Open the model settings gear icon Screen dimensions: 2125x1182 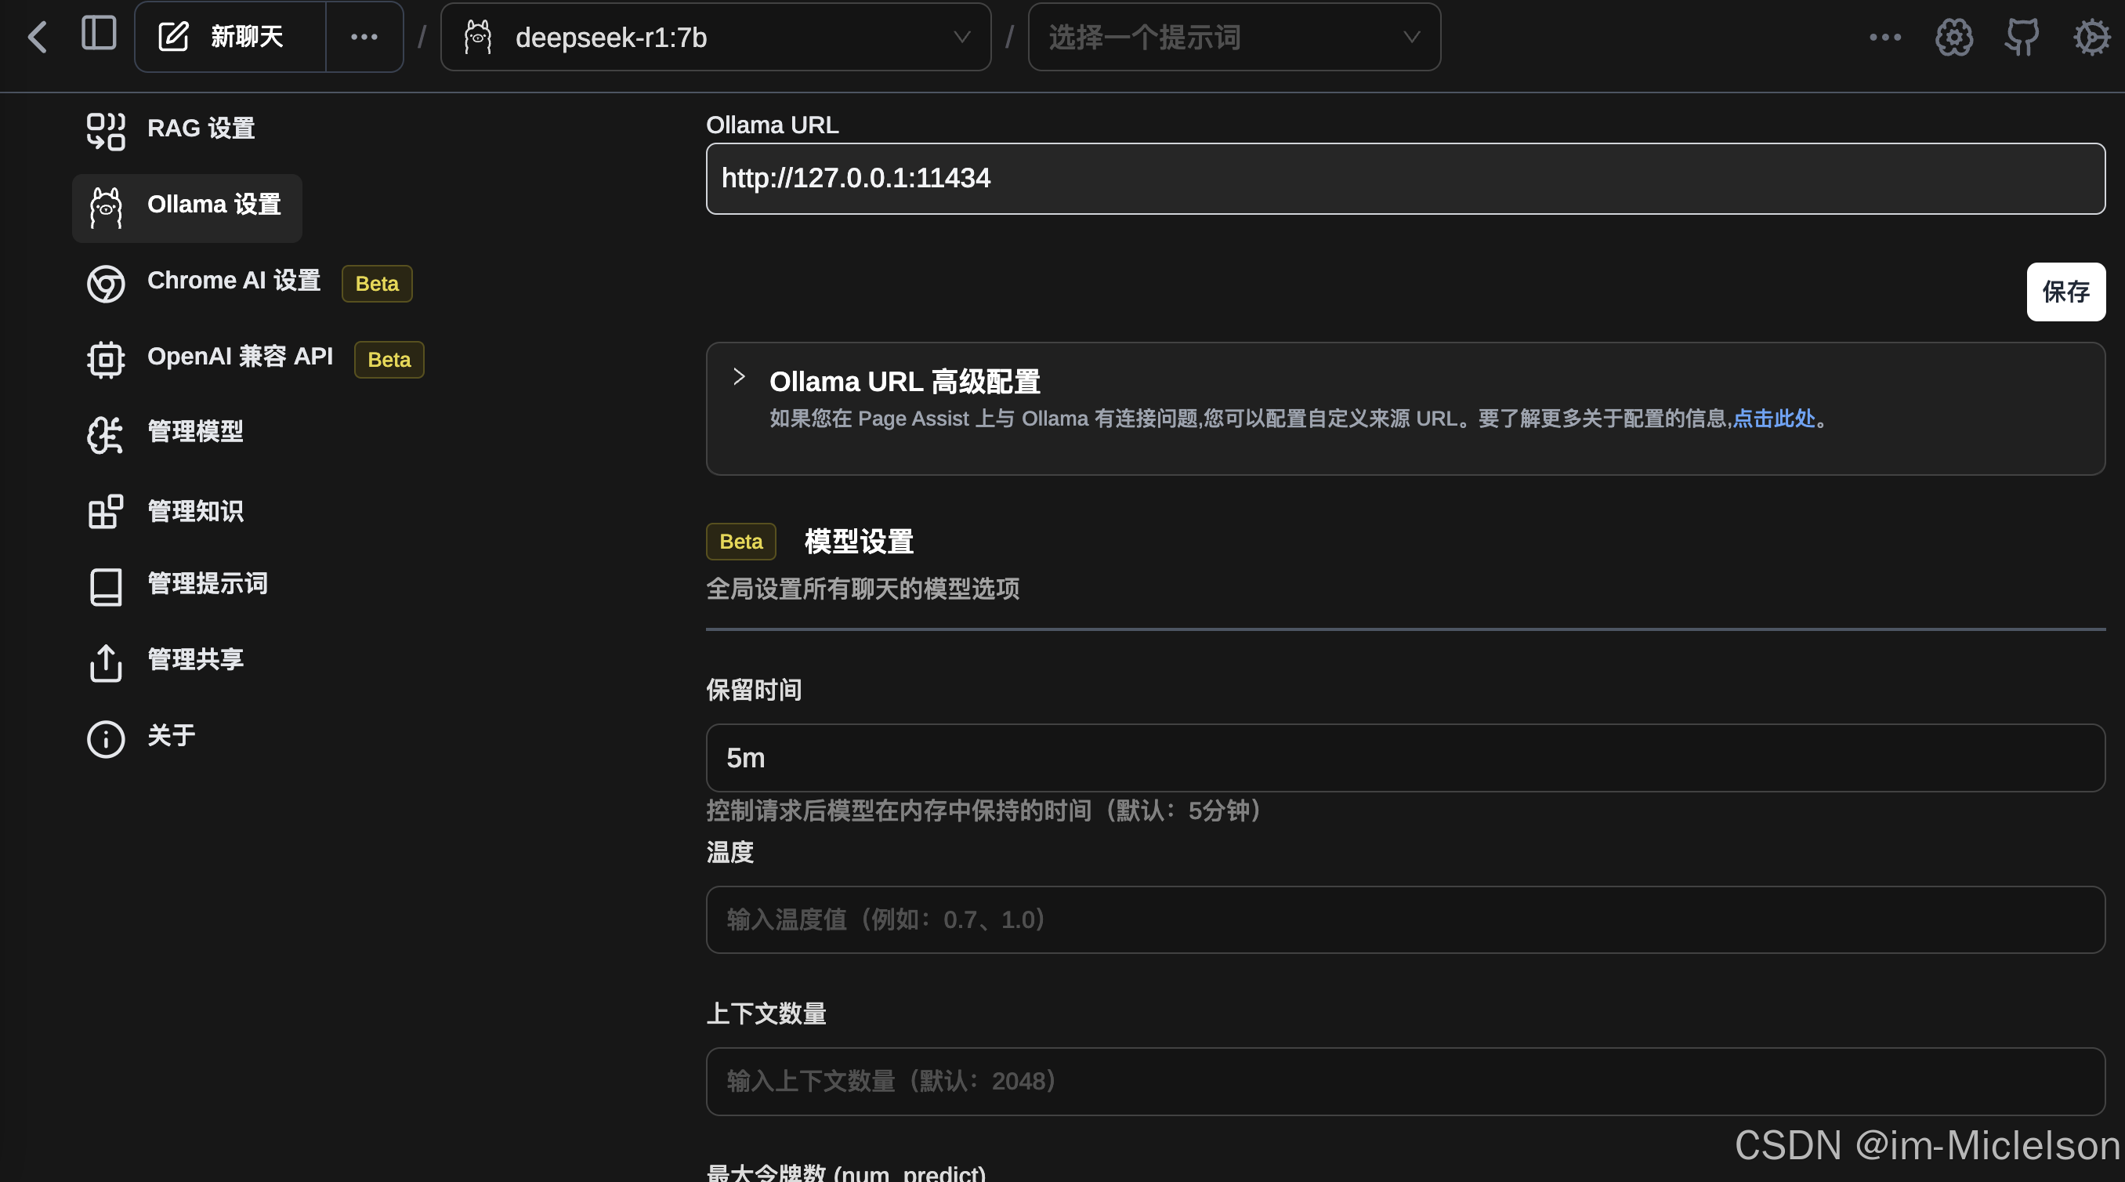point(1953,37)
